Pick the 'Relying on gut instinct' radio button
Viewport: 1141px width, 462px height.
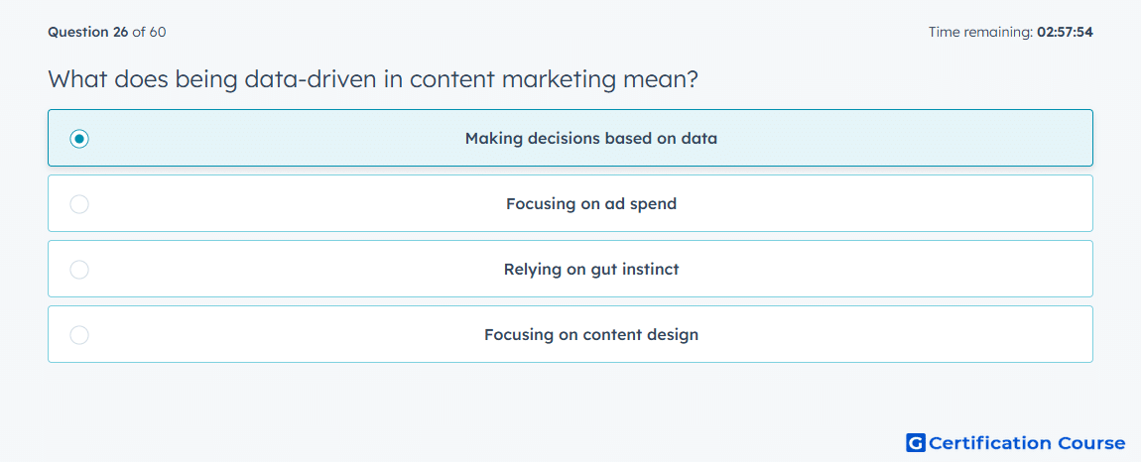point(79,270)
